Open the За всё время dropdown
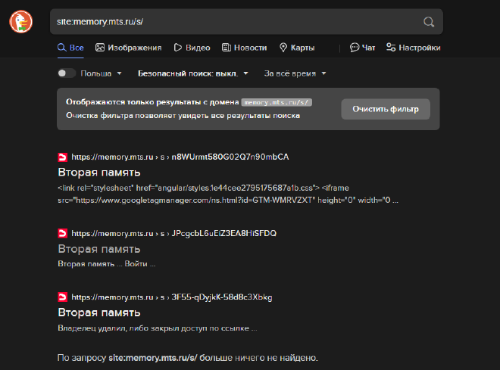The image size is (500, 370). pos(295,73)
